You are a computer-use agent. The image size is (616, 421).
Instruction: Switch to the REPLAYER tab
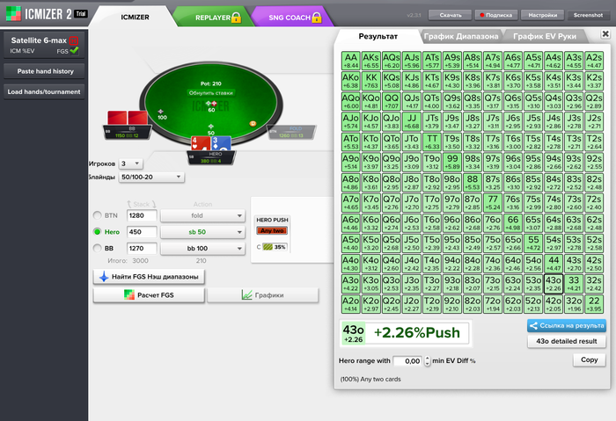click(x=213, y=18)
